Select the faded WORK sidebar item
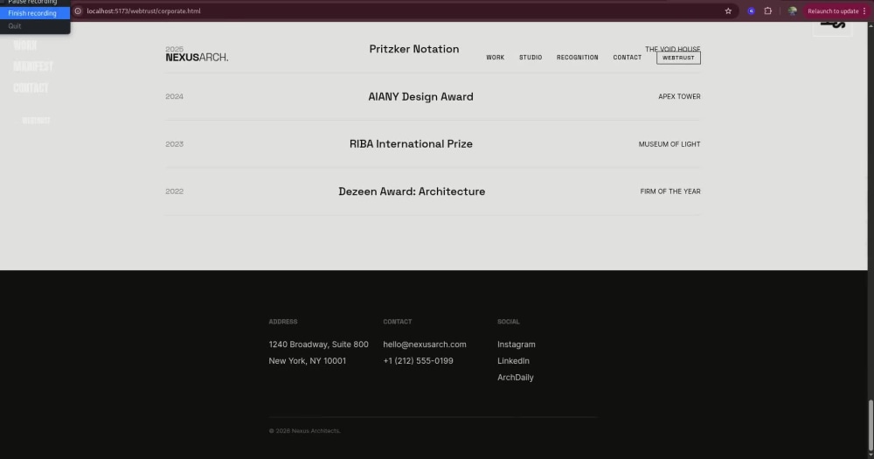Screen dimensions: 874x459 click(25, 45)
